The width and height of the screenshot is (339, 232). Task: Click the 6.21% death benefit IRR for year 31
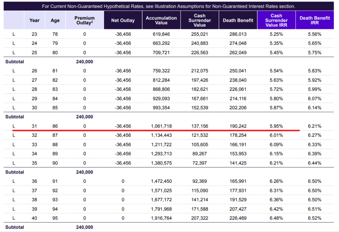pyautogui.click(x=315, y=126)
